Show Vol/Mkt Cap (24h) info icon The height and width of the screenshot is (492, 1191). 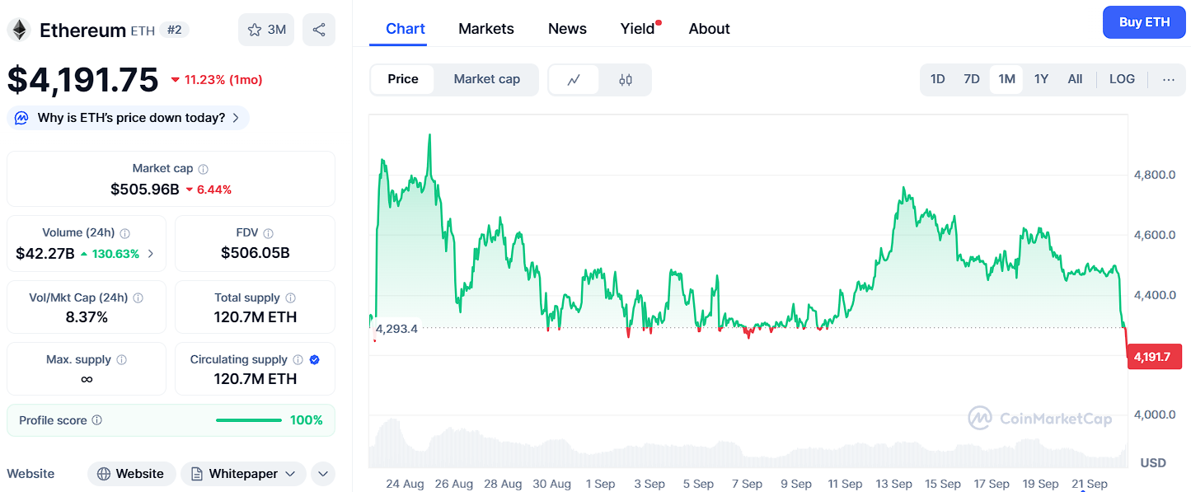pos(138,298)
